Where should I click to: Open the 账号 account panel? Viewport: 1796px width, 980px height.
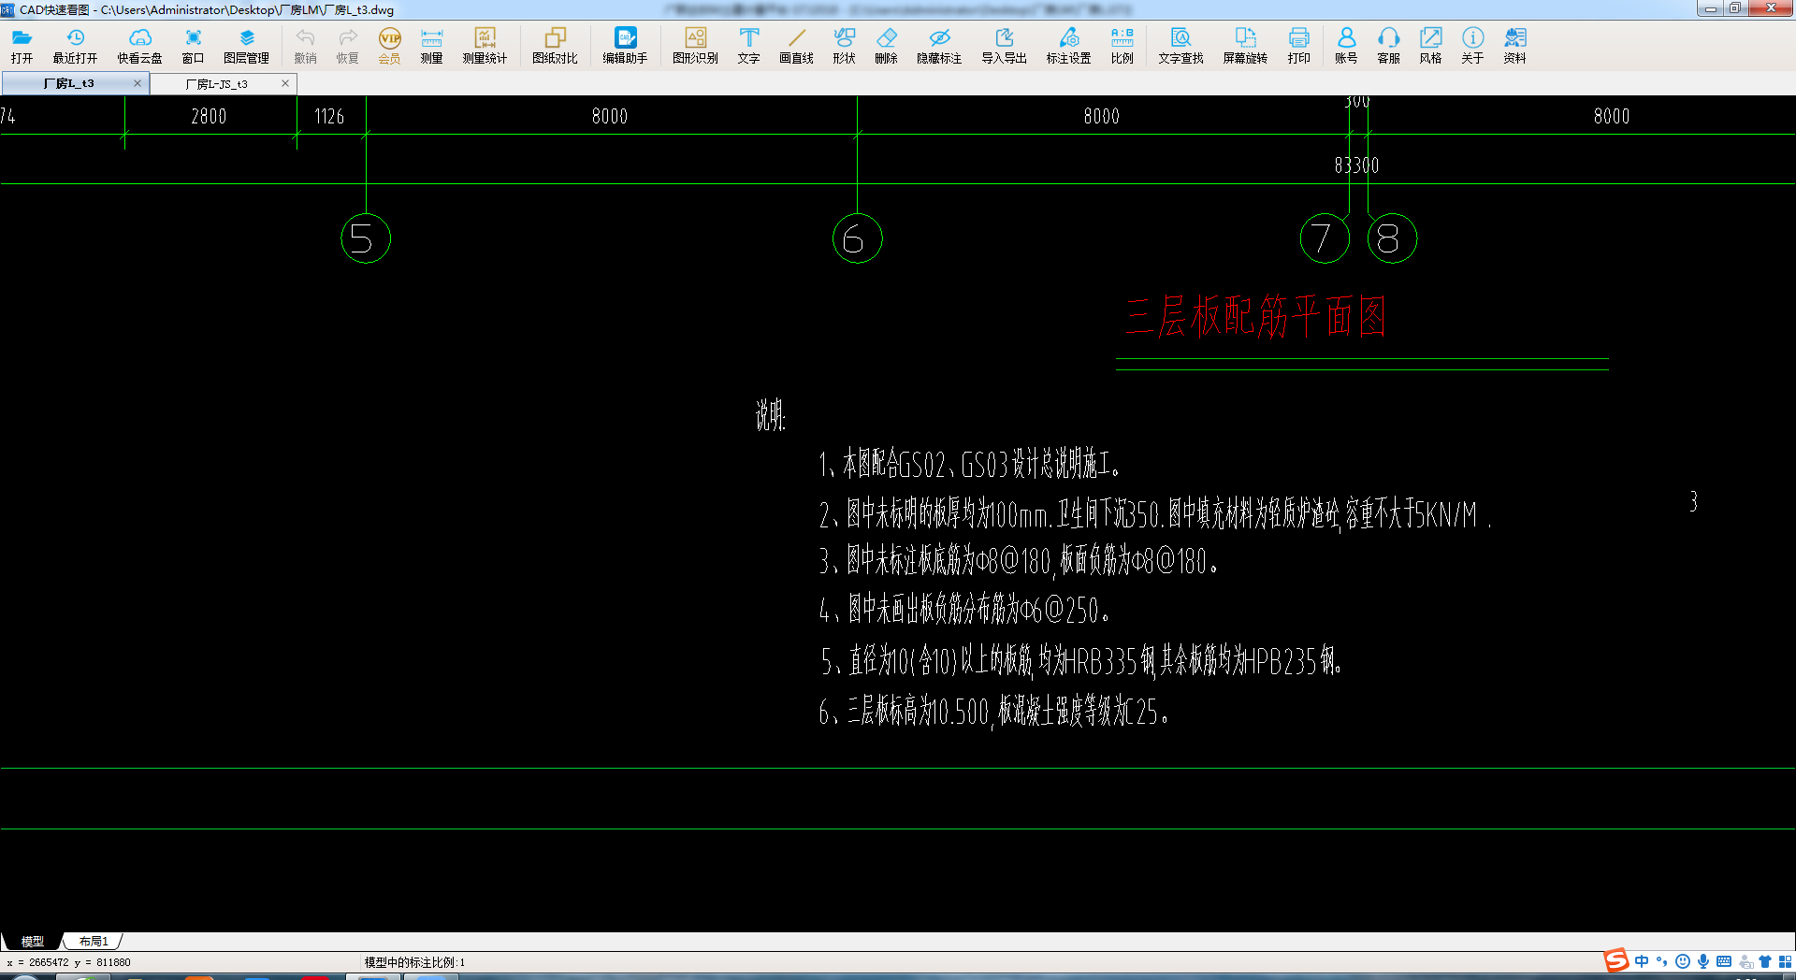(1346, 45)
